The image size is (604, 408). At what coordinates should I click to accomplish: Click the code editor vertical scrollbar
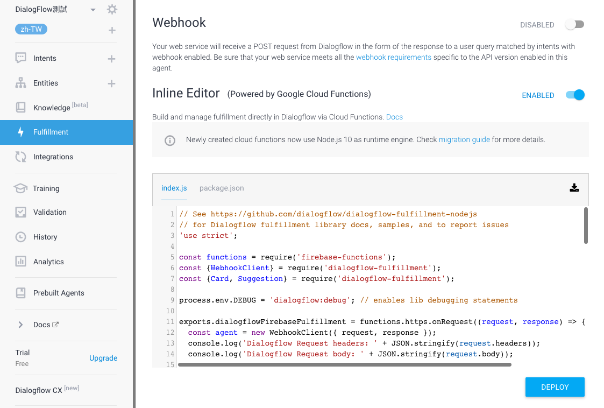586,226
